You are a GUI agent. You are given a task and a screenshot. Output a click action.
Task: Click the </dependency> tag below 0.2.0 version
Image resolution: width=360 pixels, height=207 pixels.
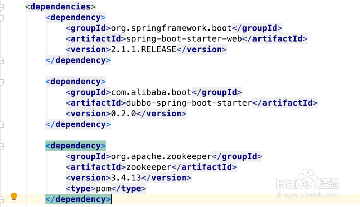78,124
